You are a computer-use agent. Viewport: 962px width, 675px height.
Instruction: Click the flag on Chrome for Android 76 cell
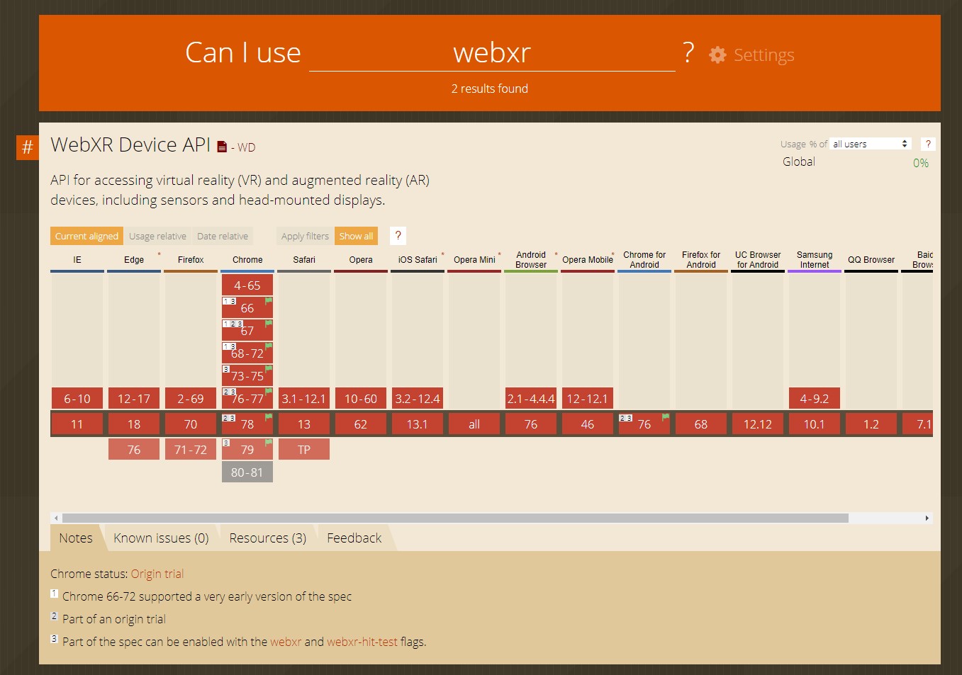666,417
